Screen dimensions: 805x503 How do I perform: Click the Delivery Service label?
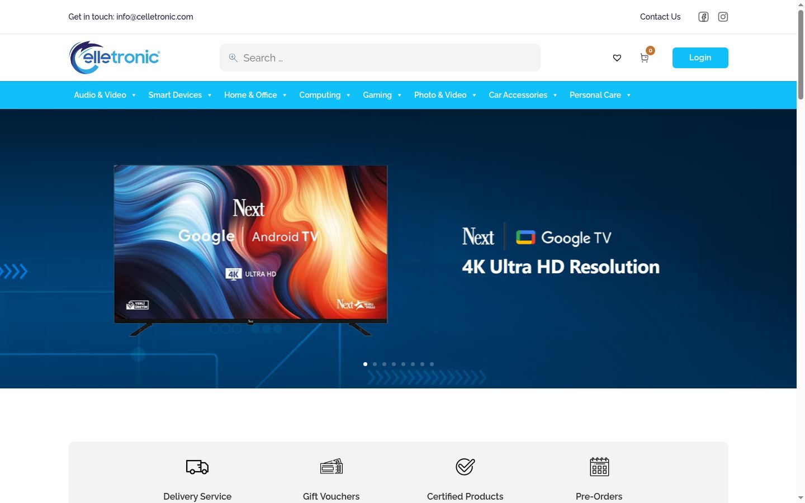197,496
